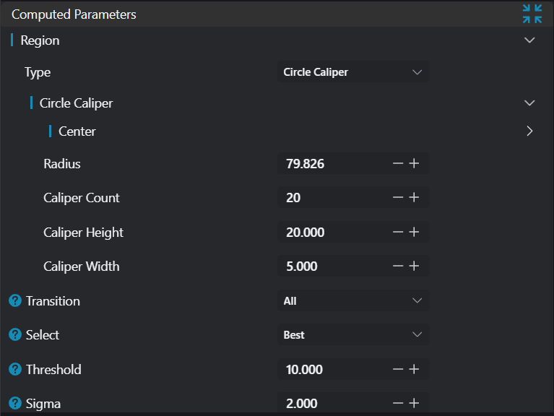
Task: Open the Transition dropdown set to All
Action: point(352,300)
